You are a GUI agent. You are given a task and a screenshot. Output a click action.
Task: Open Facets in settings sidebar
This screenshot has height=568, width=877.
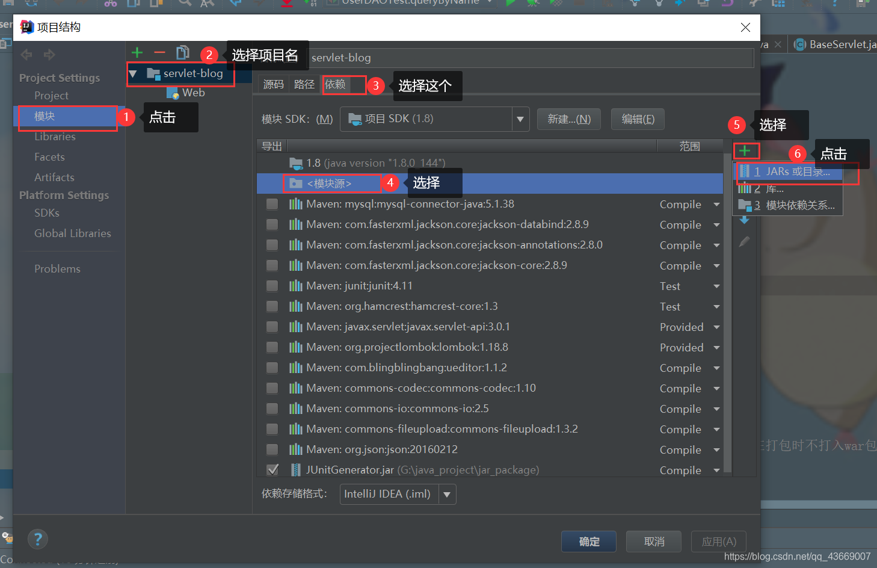pos(49,157)
